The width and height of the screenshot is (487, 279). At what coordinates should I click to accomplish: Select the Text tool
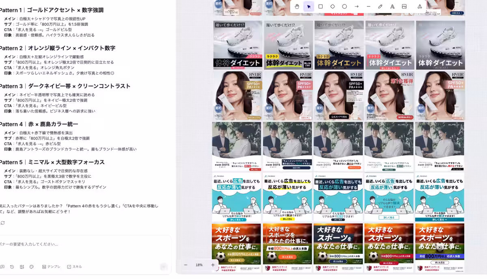click(x=392, y=6)
